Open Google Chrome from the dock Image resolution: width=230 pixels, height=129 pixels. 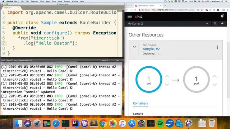(103, 123)
